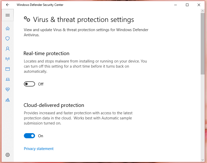Image resolution: width=207 pixels, height=163 pixels.
Task: Open Family options icon
Action: 7,100
